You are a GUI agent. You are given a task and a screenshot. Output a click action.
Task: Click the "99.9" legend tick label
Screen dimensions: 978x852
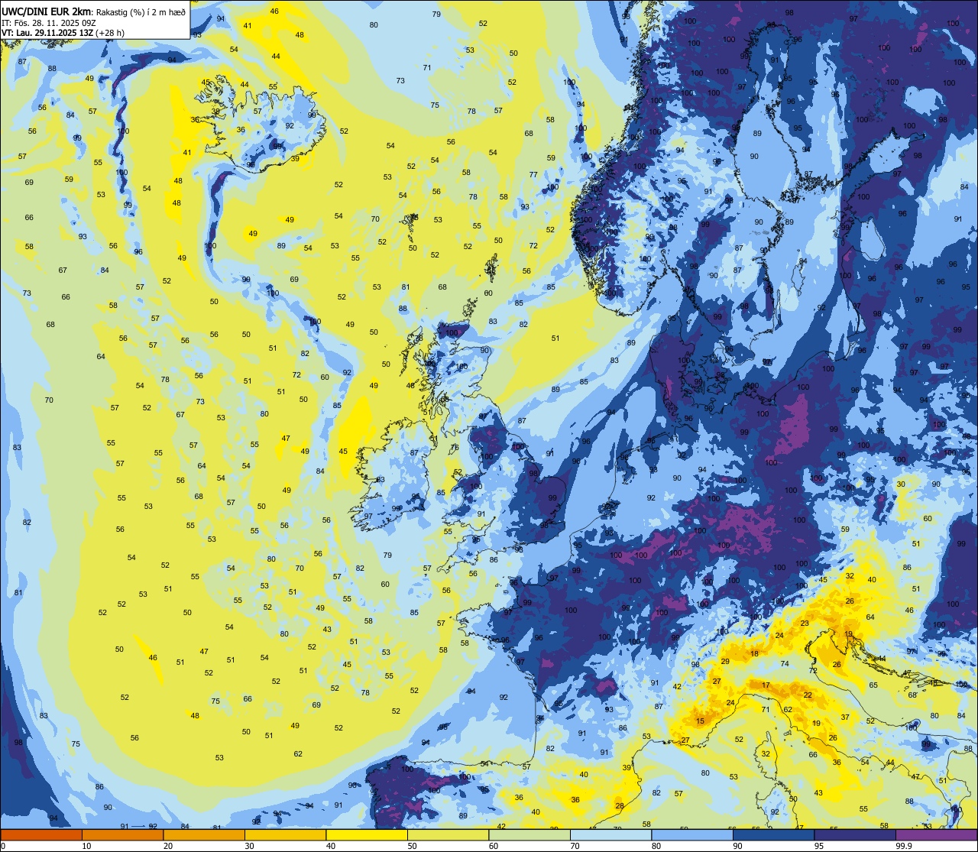[x=905, y=846]
